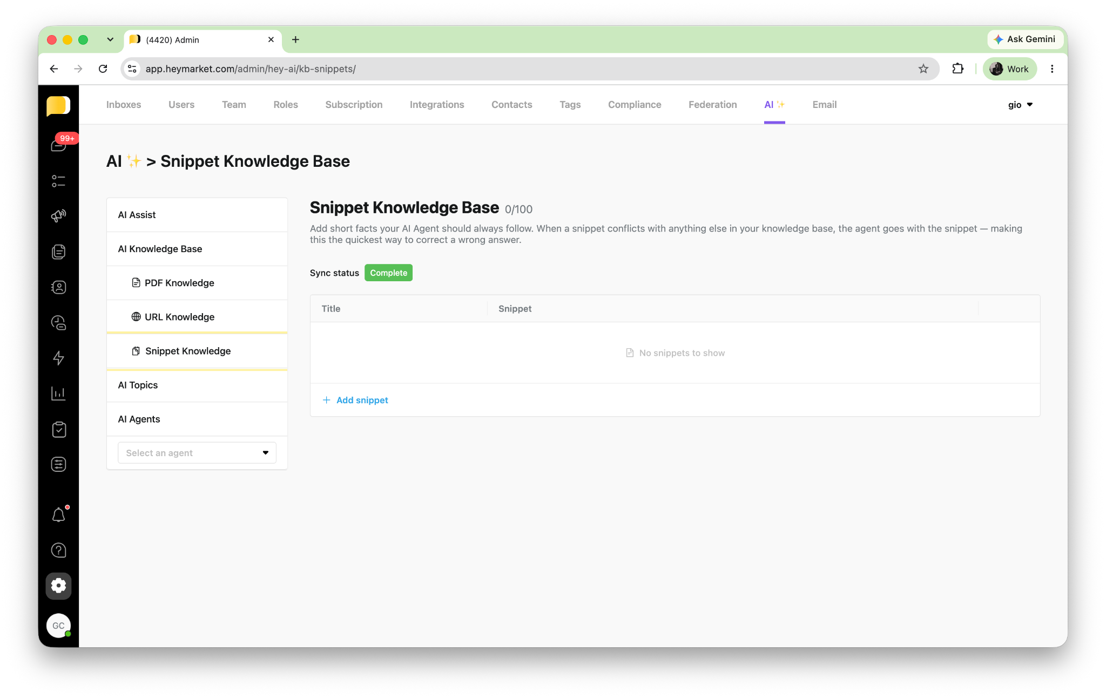This screenshot has width=1106, height=698.
Task: Click the Ask Gemini button
Action: click(x=1025, y=39)
